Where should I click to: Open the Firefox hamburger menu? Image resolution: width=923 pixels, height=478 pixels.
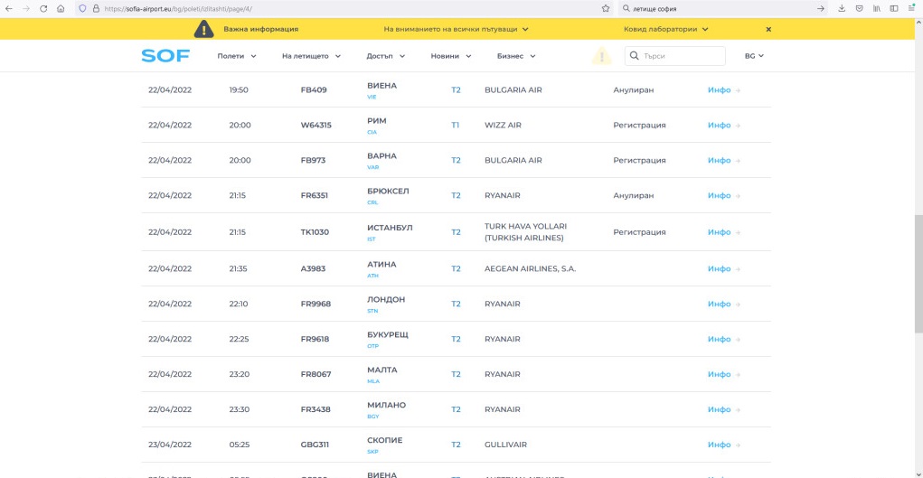(912, 9)
